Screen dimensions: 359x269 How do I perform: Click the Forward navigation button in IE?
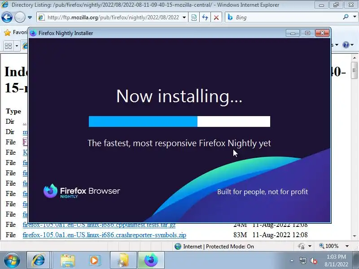(x=20, y=17)
